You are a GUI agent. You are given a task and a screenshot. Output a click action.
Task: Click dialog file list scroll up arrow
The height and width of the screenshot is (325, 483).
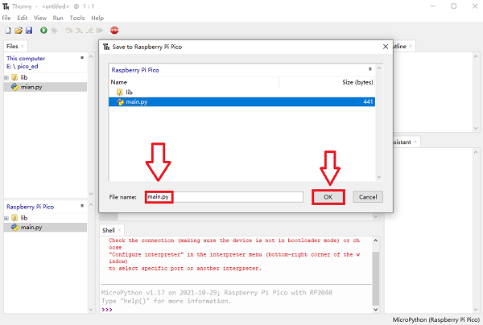pos(379,68)
